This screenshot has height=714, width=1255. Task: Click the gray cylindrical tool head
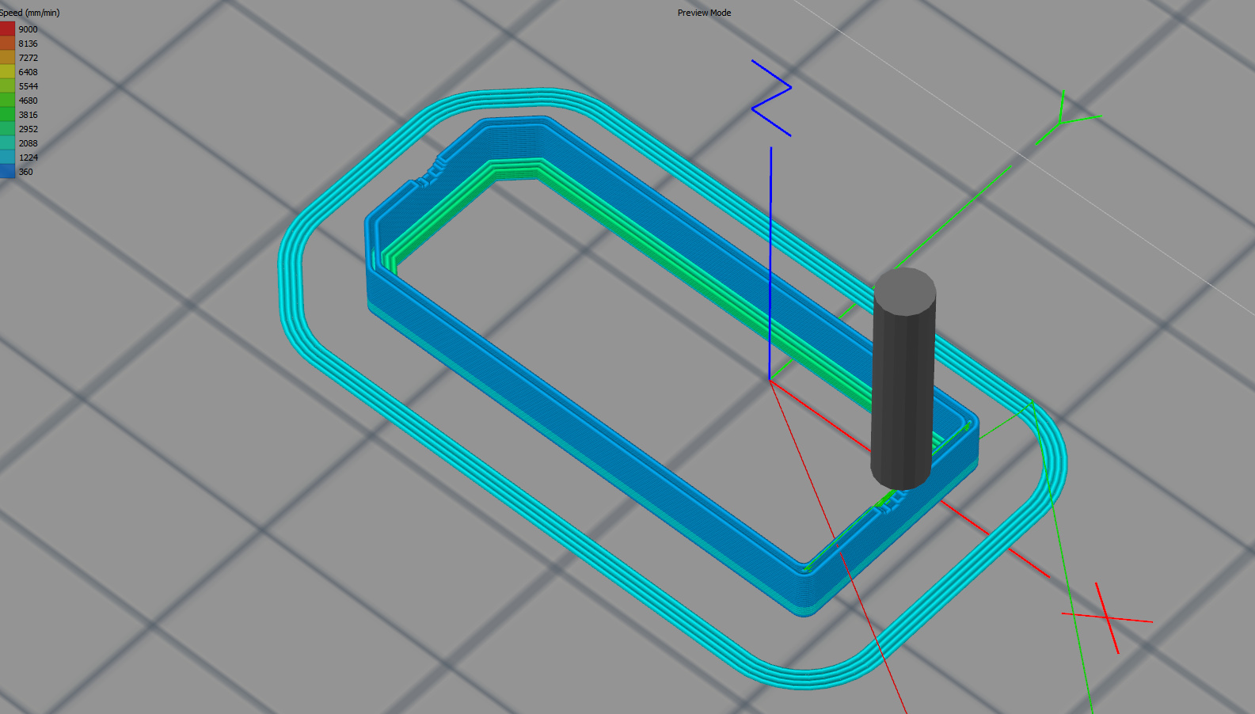click(903, 380)
